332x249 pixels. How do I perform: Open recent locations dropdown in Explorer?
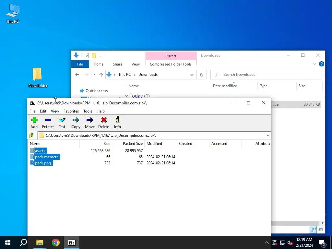click(x=94, y=75)
